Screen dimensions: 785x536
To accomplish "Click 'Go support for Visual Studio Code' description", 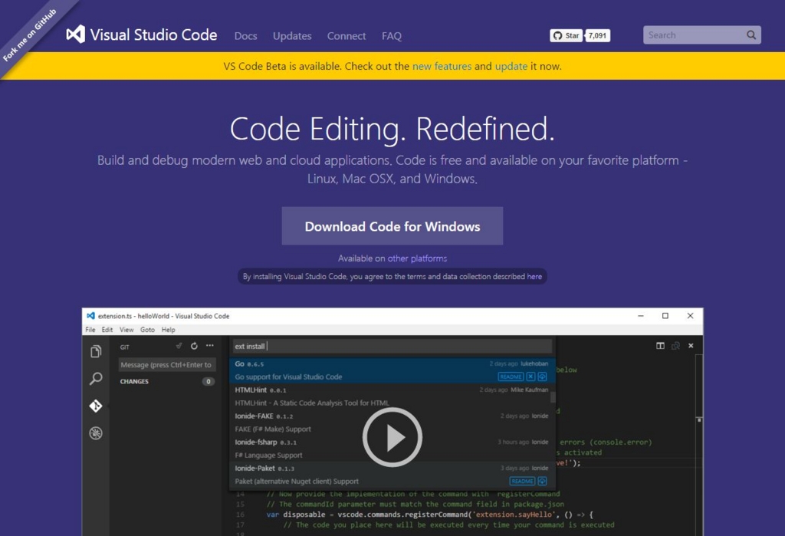I will 288,377.
